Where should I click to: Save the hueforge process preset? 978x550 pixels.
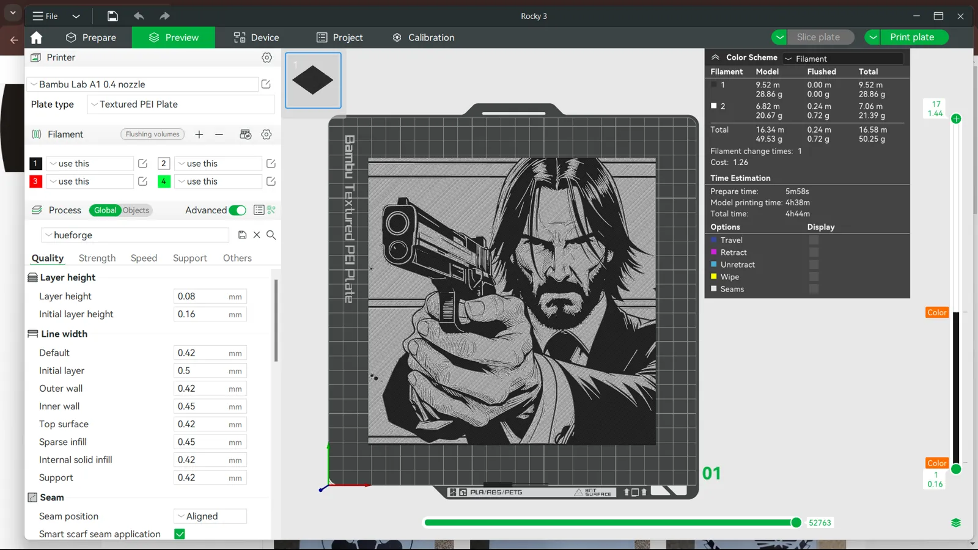(x=242, y=235)
